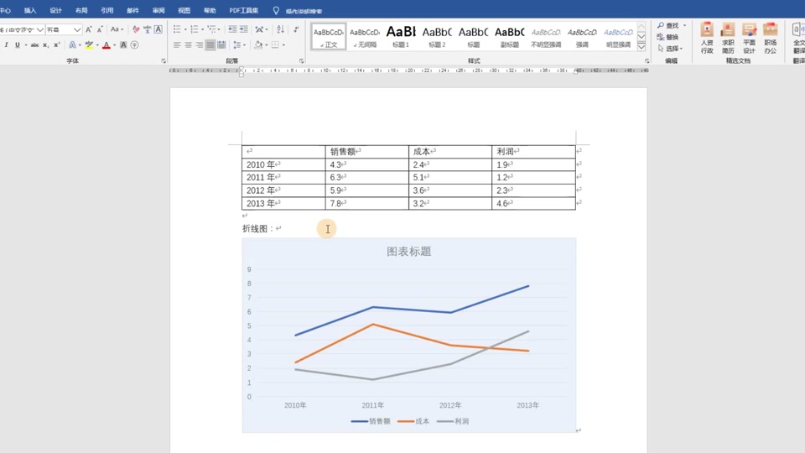Toggle Italic formatting
805x453 pixels.
tap(6, 45)
